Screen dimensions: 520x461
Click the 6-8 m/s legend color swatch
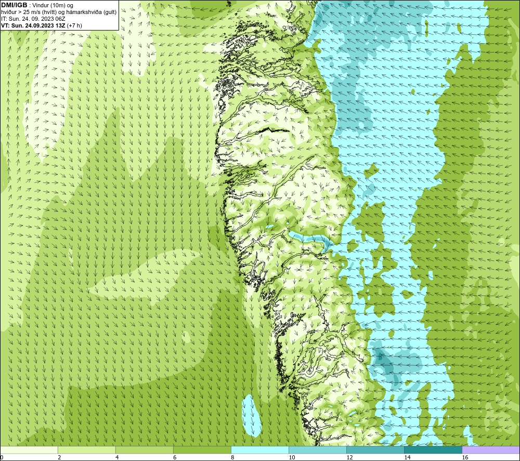[x=202, y=450]
